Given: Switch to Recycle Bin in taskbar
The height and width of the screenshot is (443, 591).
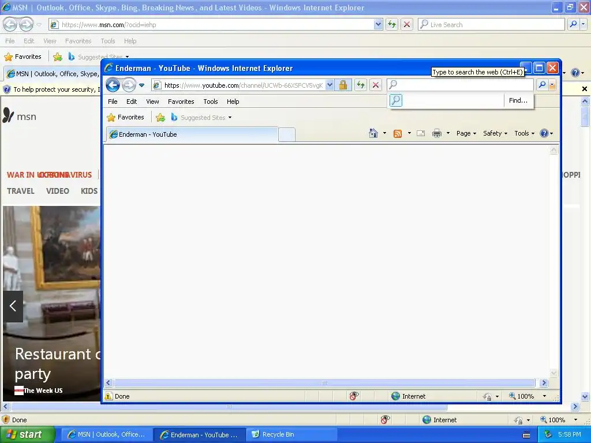Looking at the screenshot, I should click(x=291, y=434).
